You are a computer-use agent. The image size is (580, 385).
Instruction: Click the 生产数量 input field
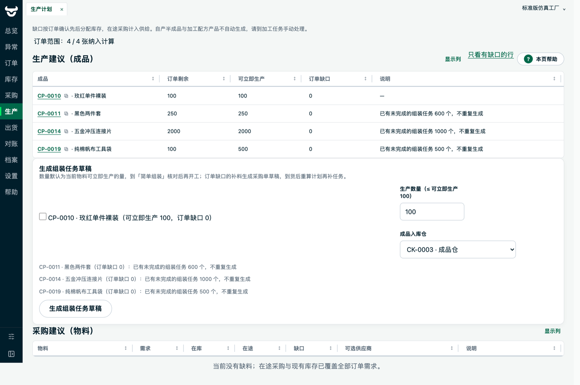(x=432, y=212)
